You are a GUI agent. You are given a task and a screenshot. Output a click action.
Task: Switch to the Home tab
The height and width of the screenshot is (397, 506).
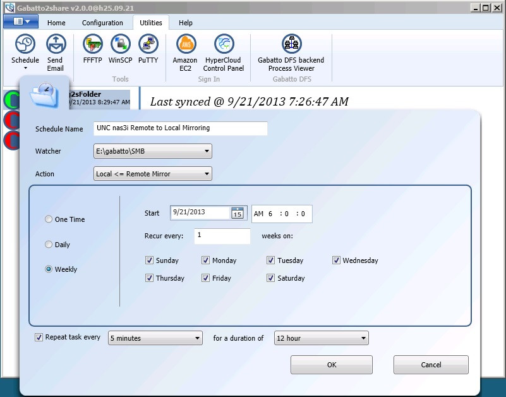tap(56, 23)
